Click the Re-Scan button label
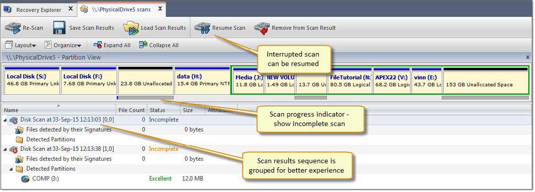This screenshot has width=535, height=192. 33,28
